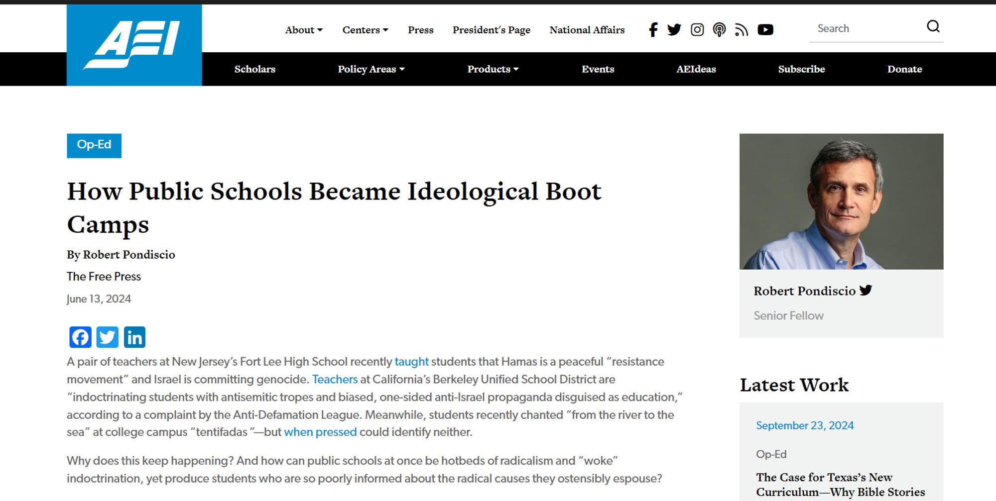This screenshot has height=501, width=996.
Task: Expand the Centers dropdown
Action: pyautogui.click(x=365, y=30)
